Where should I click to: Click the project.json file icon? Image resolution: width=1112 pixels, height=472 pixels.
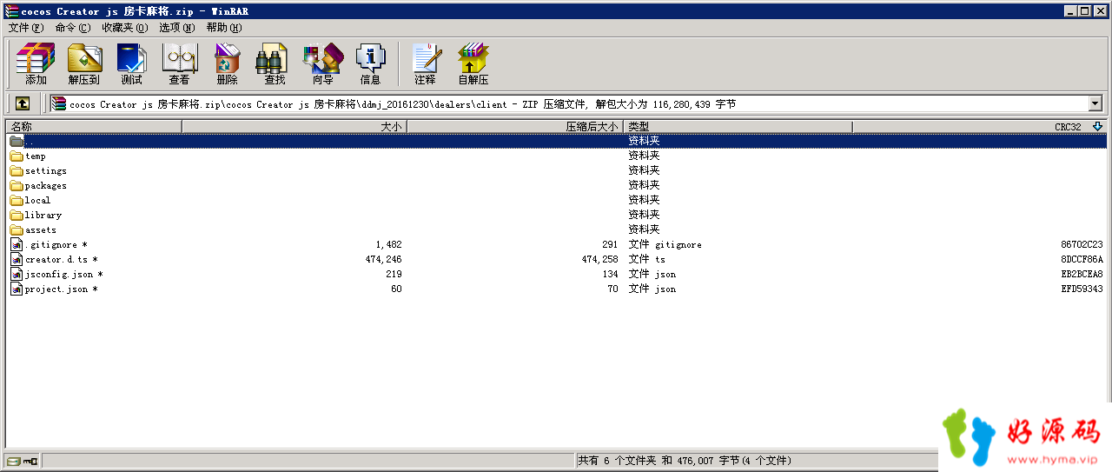pos(17,289)
